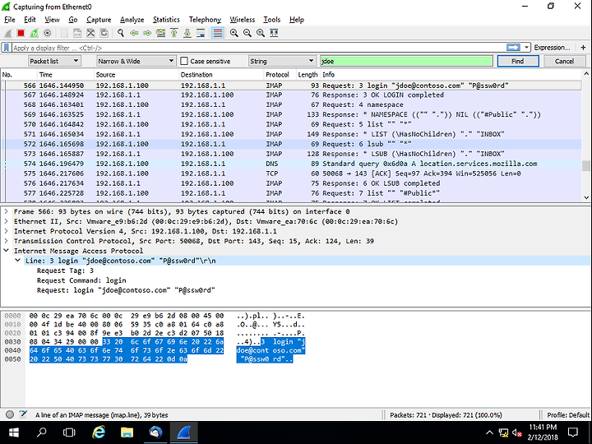Screen dimensions: 592x444
Task: Open File Explorer from the taskbar
Action: tap(127, 432)
